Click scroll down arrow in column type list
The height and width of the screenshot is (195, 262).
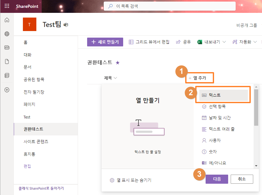[x=256, y=166]
